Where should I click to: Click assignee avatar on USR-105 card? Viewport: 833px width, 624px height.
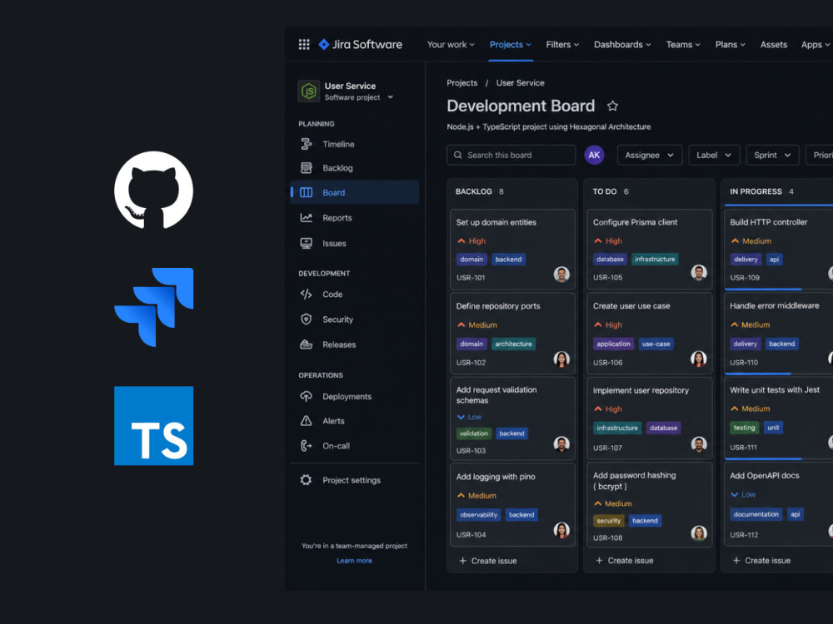coord(699,273)
